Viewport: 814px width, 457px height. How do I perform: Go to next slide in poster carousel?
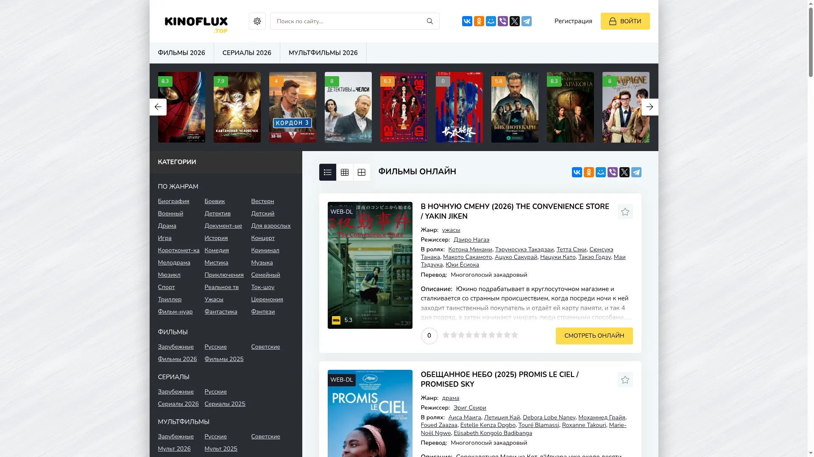[650, 107]
